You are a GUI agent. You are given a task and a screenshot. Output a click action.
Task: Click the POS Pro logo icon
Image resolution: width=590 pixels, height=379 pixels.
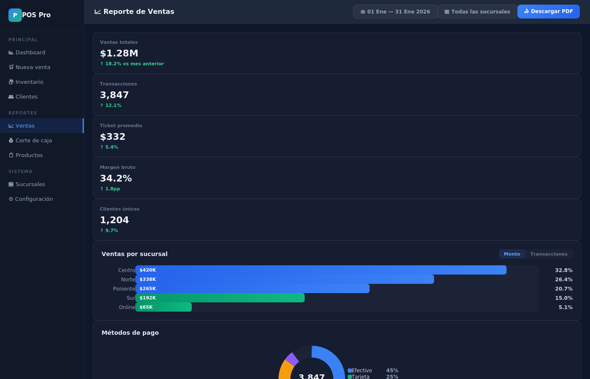pos(15,15)
